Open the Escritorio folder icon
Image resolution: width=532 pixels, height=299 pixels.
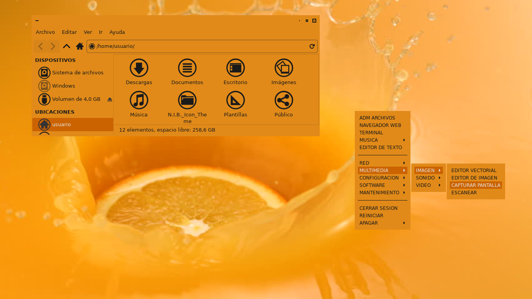click(x=236, y=68)
